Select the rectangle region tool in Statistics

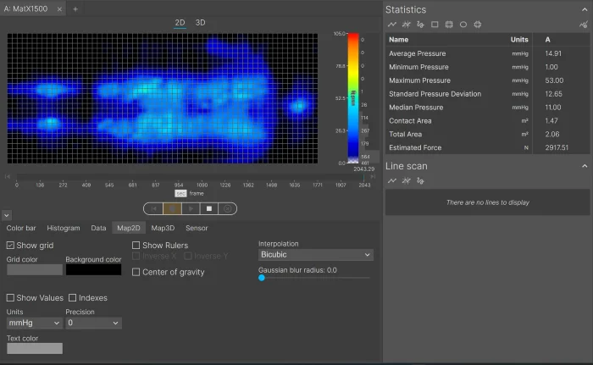click(435, 25)
